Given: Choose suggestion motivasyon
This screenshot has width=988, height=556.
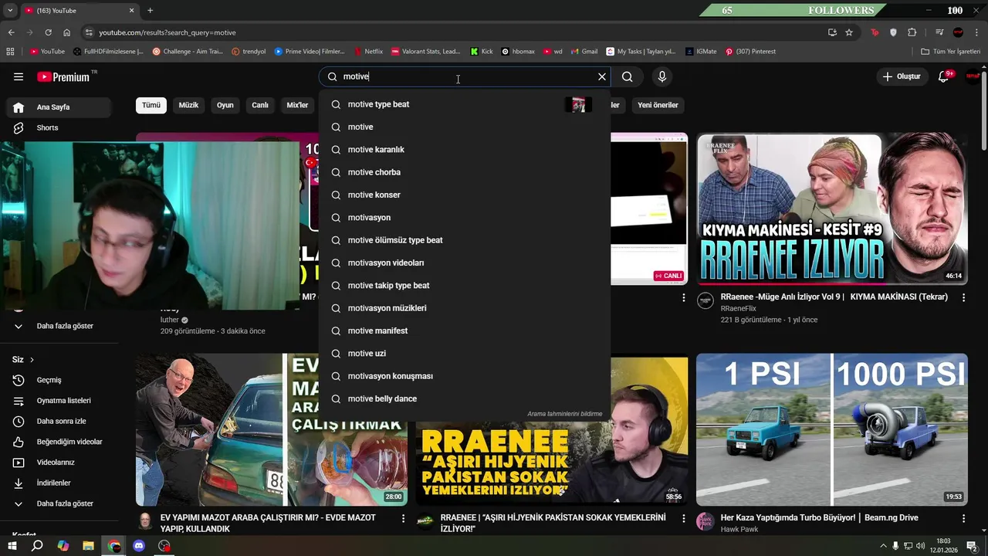Looking at the screenshot, I should (463, 218).
